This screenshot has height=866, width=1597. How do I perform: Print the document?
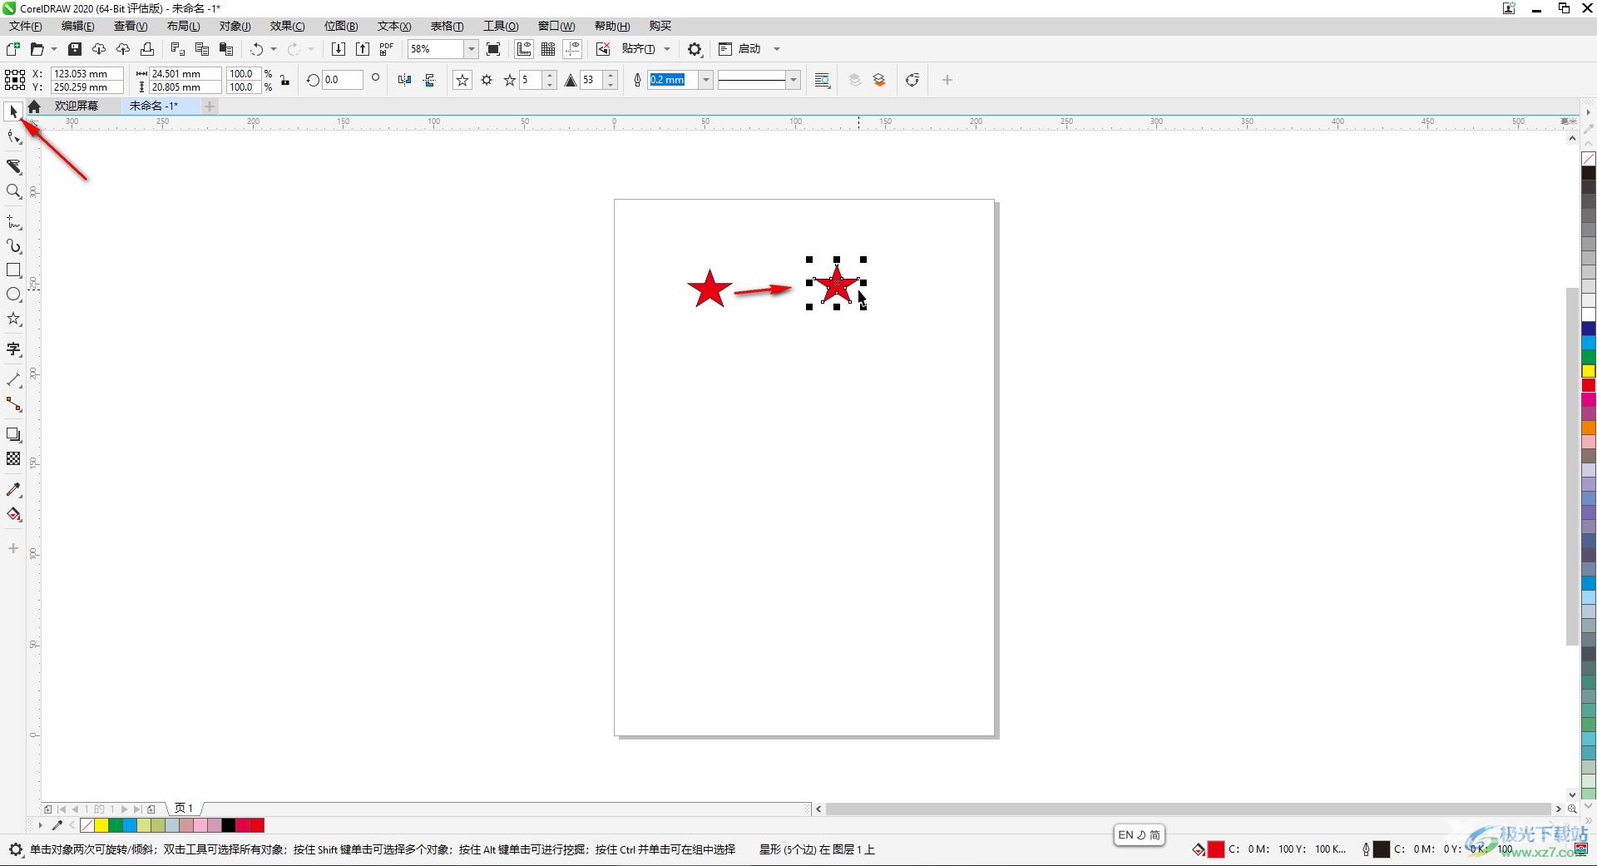[147, 49]
